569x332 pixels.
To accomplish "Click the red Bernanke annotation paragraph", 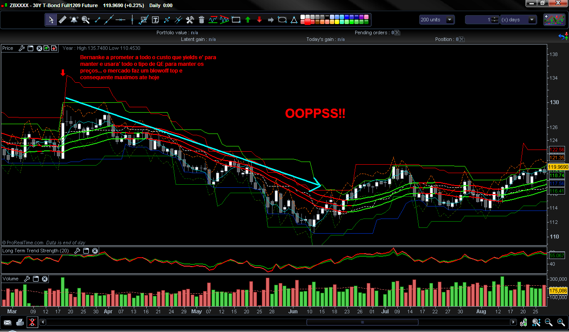I will [148, 67].
